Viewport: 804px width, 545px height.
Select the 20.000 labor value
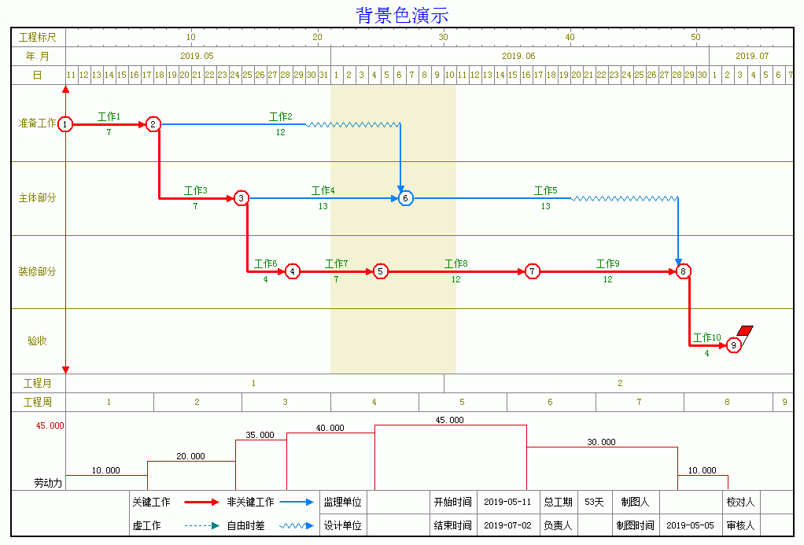coord(190,456)
